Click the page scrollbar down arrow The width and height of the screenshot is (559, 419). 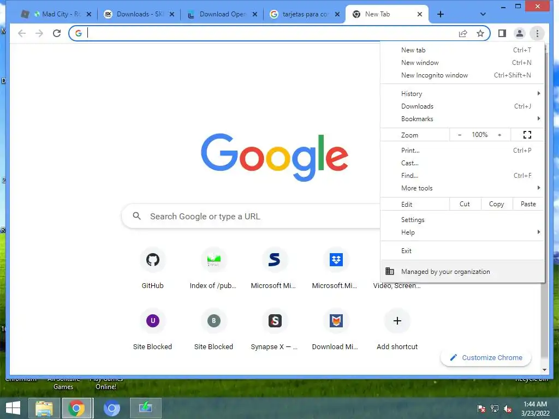544,370
